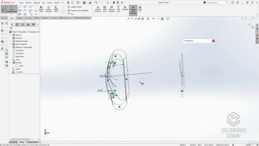This screenshot has width=259, height=146.
Task: Select the Spline sketch tool
Action: [x=30, y=7]
